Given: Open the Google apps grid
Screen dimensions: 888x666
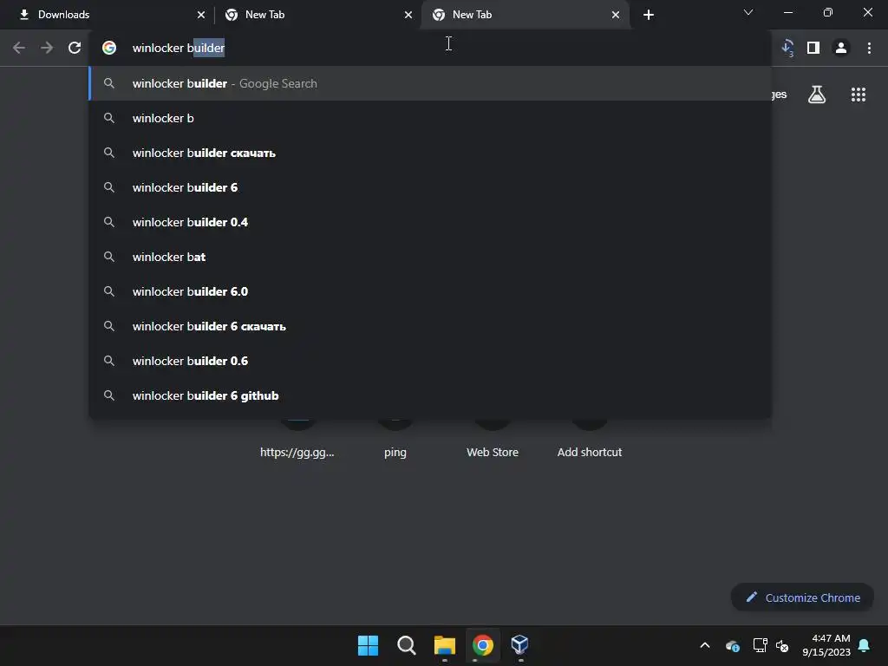Looking at the screenshot, I should pos(859,95).
